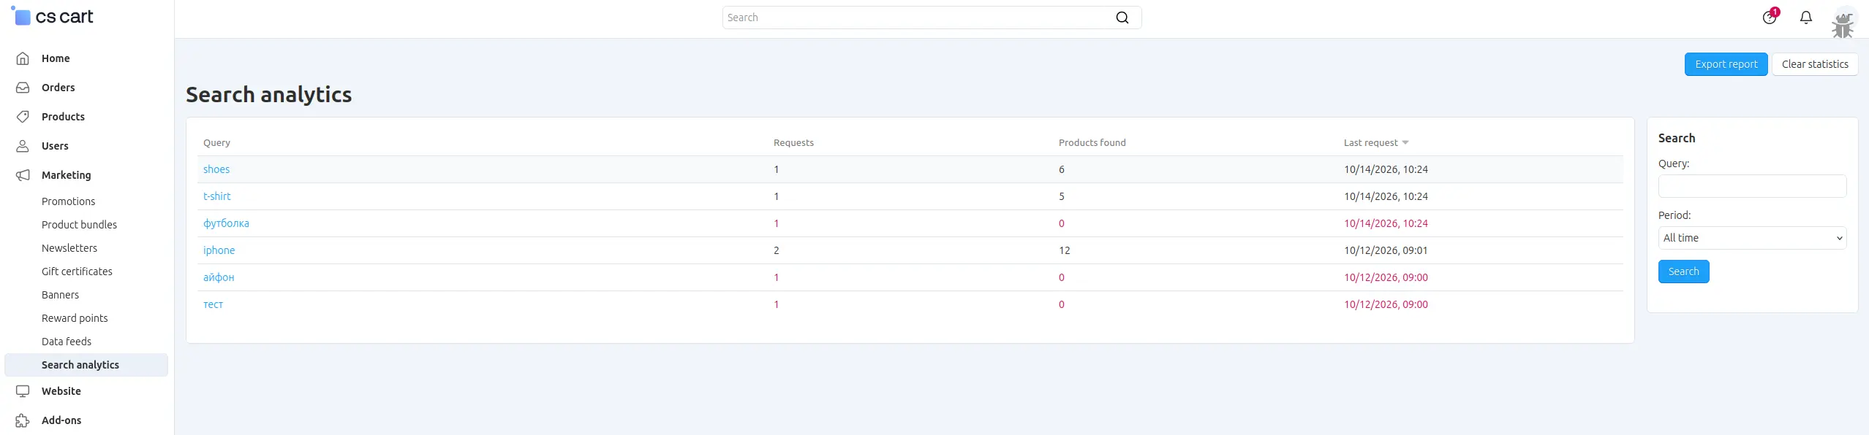
Task: Open the iphone query link
Action: click(x=219, y=250)
